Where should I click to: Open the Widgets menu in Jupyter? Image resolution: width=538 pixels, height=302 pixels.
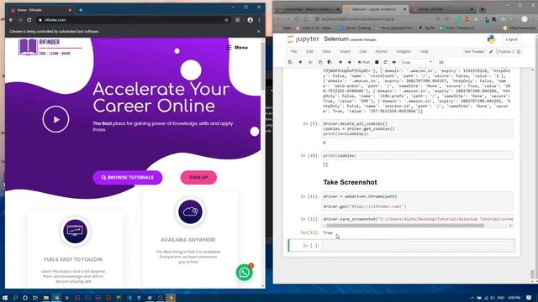(x=403, y=51)
